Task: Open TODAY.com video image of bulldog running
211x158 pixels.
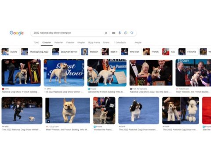Action: click(x=68, y=111)
